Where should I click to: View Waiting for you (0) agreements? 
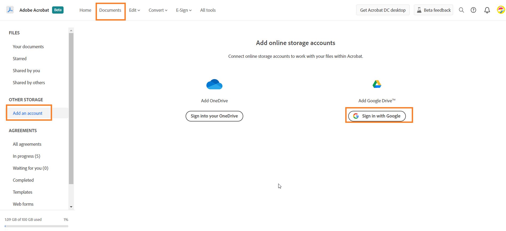coord(31,168)
